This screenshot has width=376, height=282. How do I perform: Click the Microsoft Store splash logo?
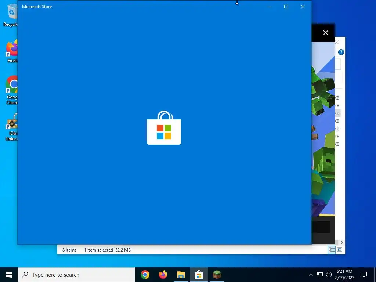tap(164, 127)
